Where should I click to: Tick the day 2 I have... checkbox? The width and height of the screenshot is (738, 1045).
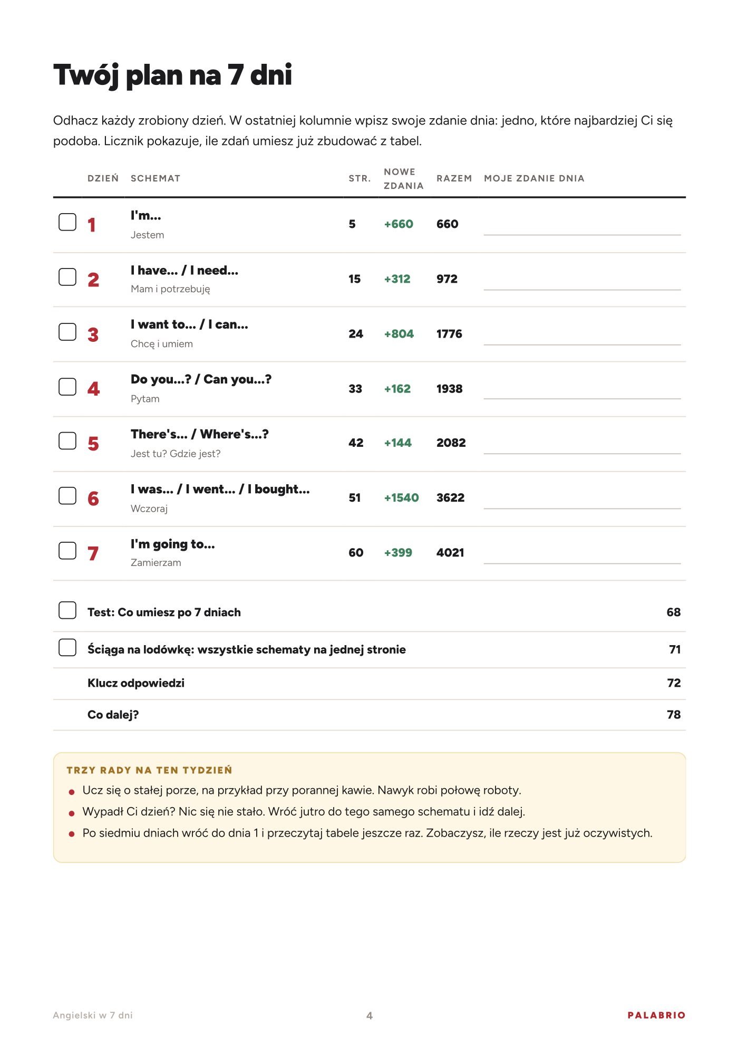(x=67, y=277)
